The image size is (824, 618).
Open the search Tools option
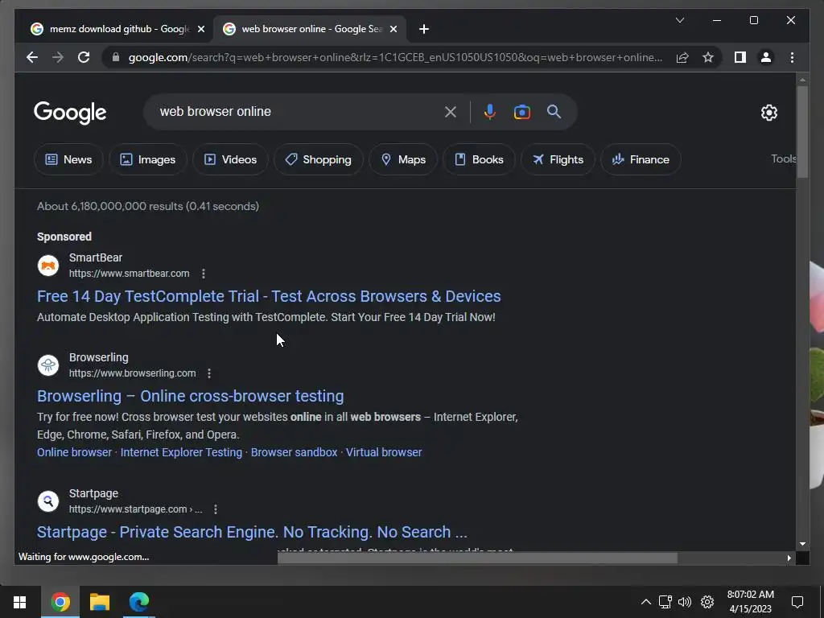click(x=783, y=159)
